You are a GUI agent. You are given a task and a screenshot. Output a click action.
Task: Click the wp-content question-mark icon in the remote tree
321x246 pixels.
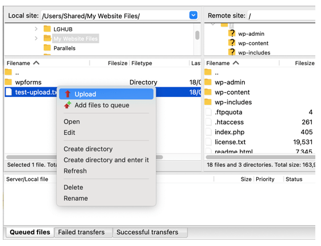[x=232, y=43]
